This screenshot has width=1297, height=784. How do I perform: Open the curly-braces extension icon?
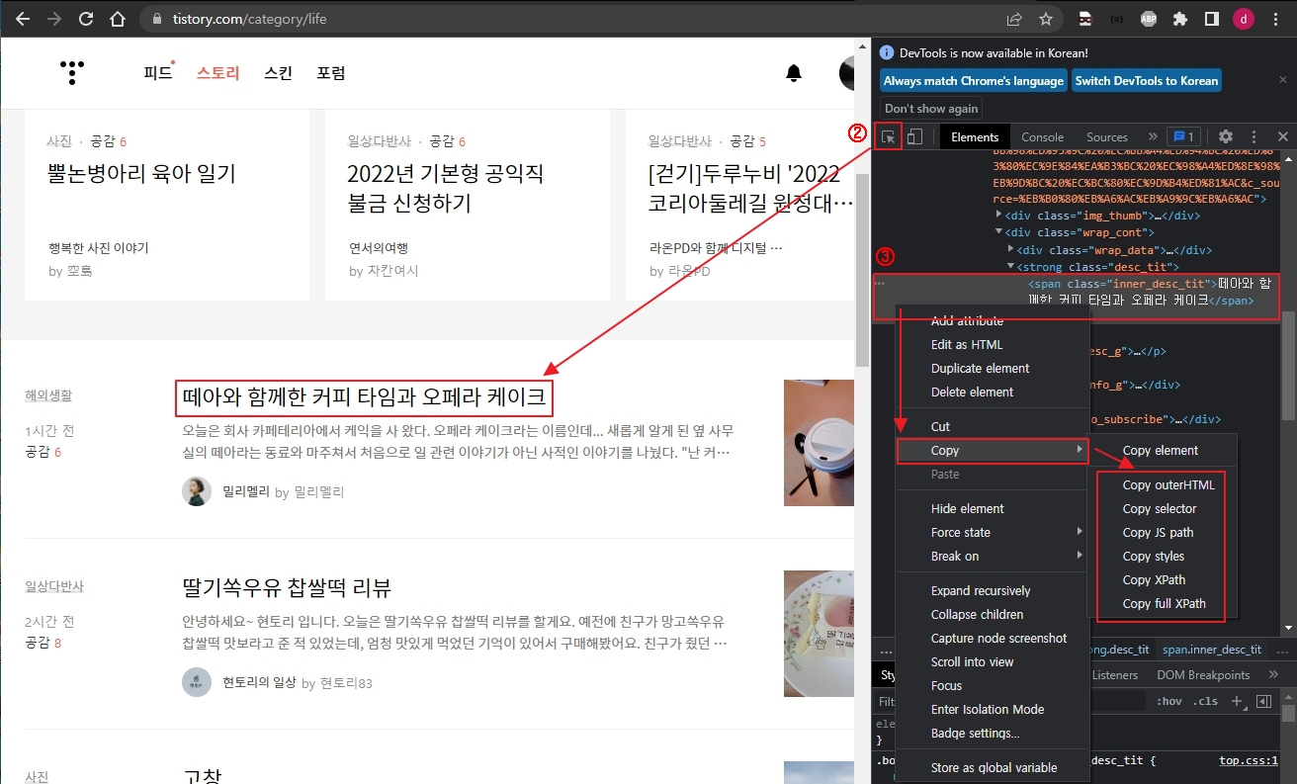point(1116,19)
